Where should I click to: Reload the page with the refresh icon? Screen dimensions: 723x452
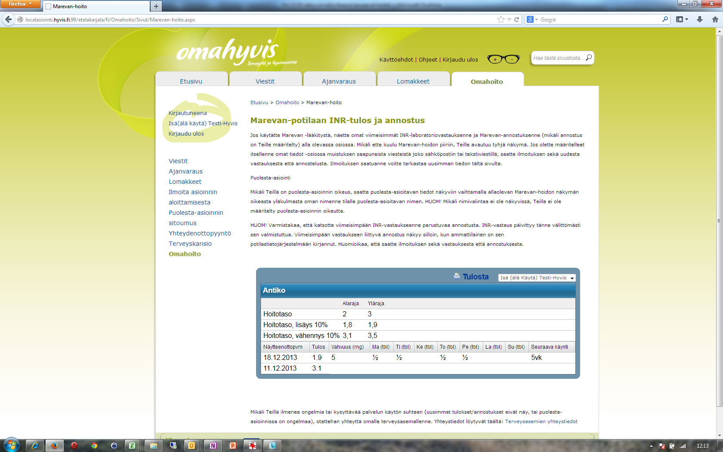pos(516,19)
